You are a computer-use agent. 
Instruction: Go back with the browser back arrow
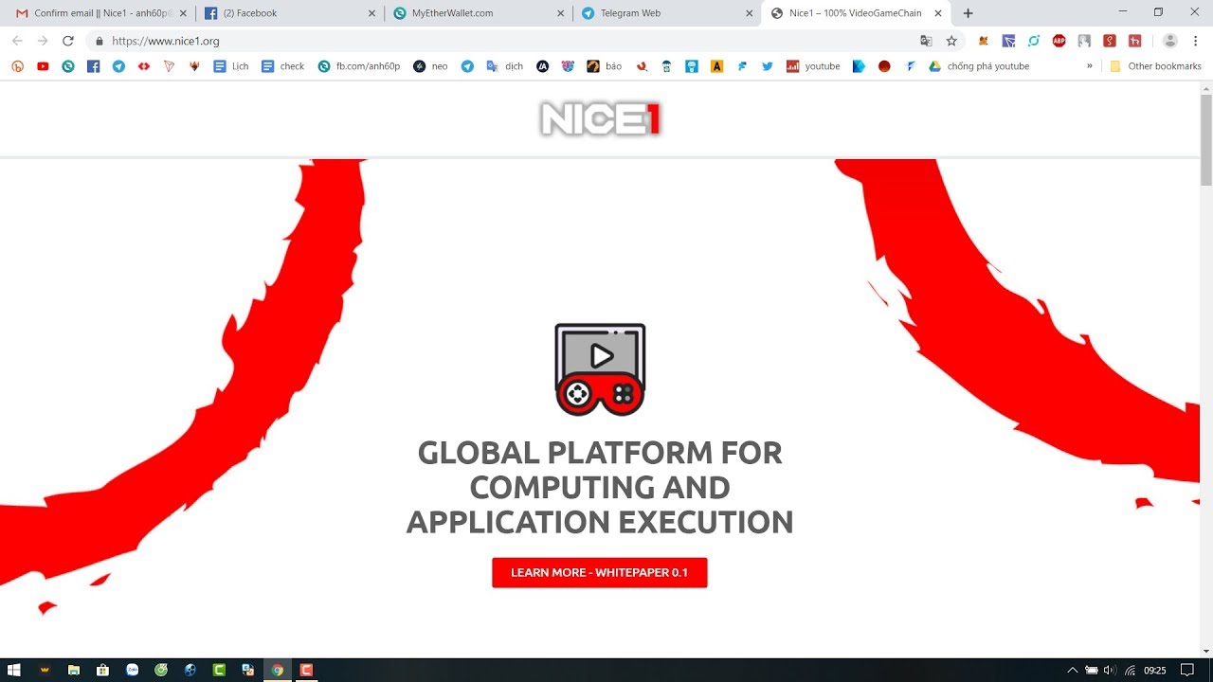pyautogui.click(x=17, y=41)
